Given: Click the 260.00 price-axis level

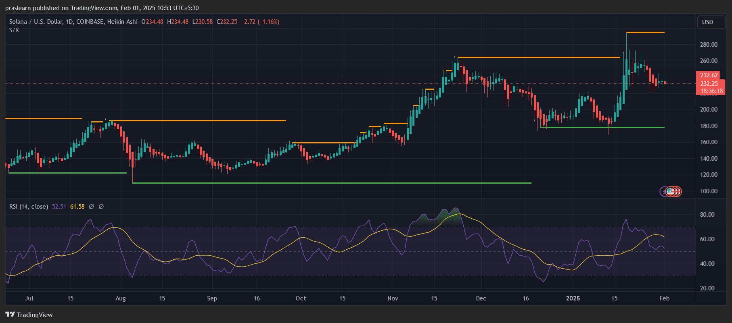Looking at the screenshot, I should (709, 61).
